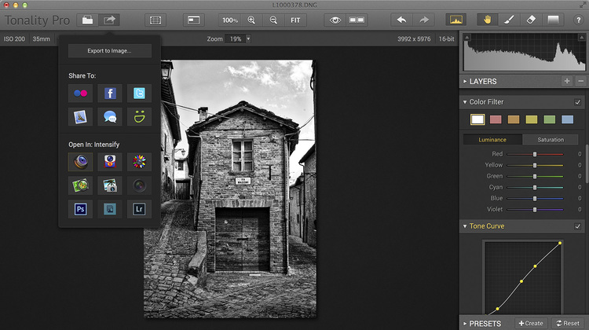Click the Create preset button
This screenshot has height=330, width=589.
(x=531, y=323)
